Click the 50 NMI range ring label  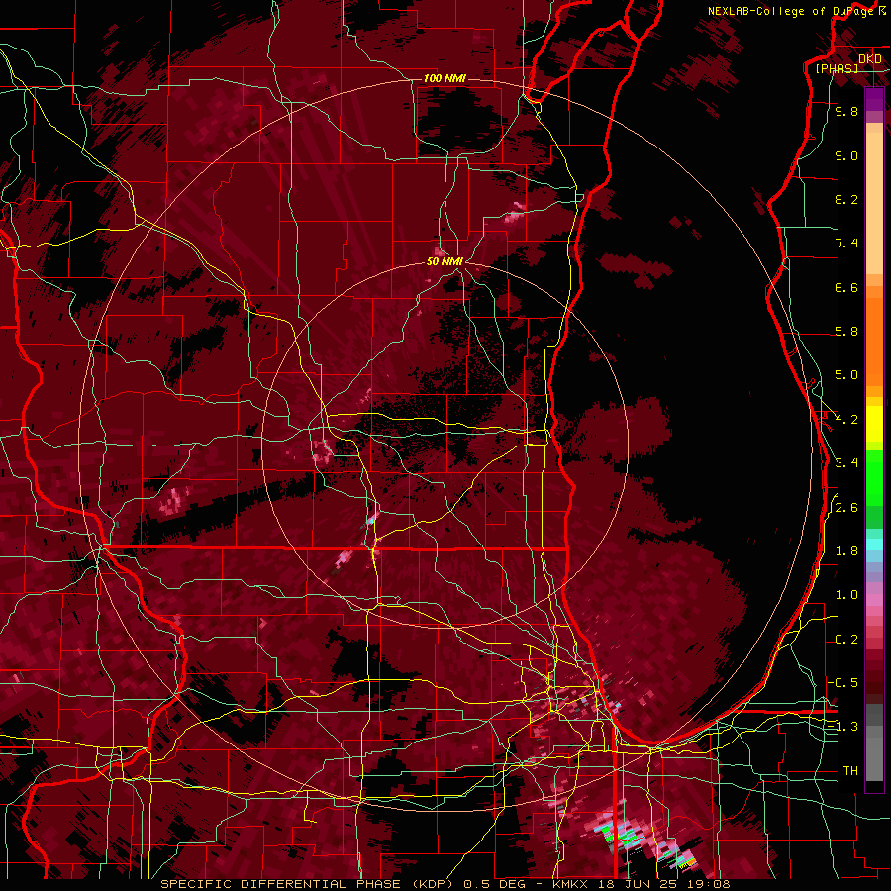[445, 262]
